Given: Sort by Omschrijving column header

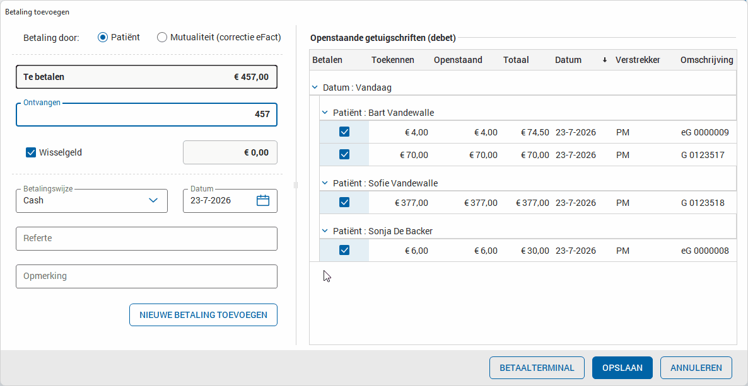Looking at the screenshot, I should click(706, 60).
